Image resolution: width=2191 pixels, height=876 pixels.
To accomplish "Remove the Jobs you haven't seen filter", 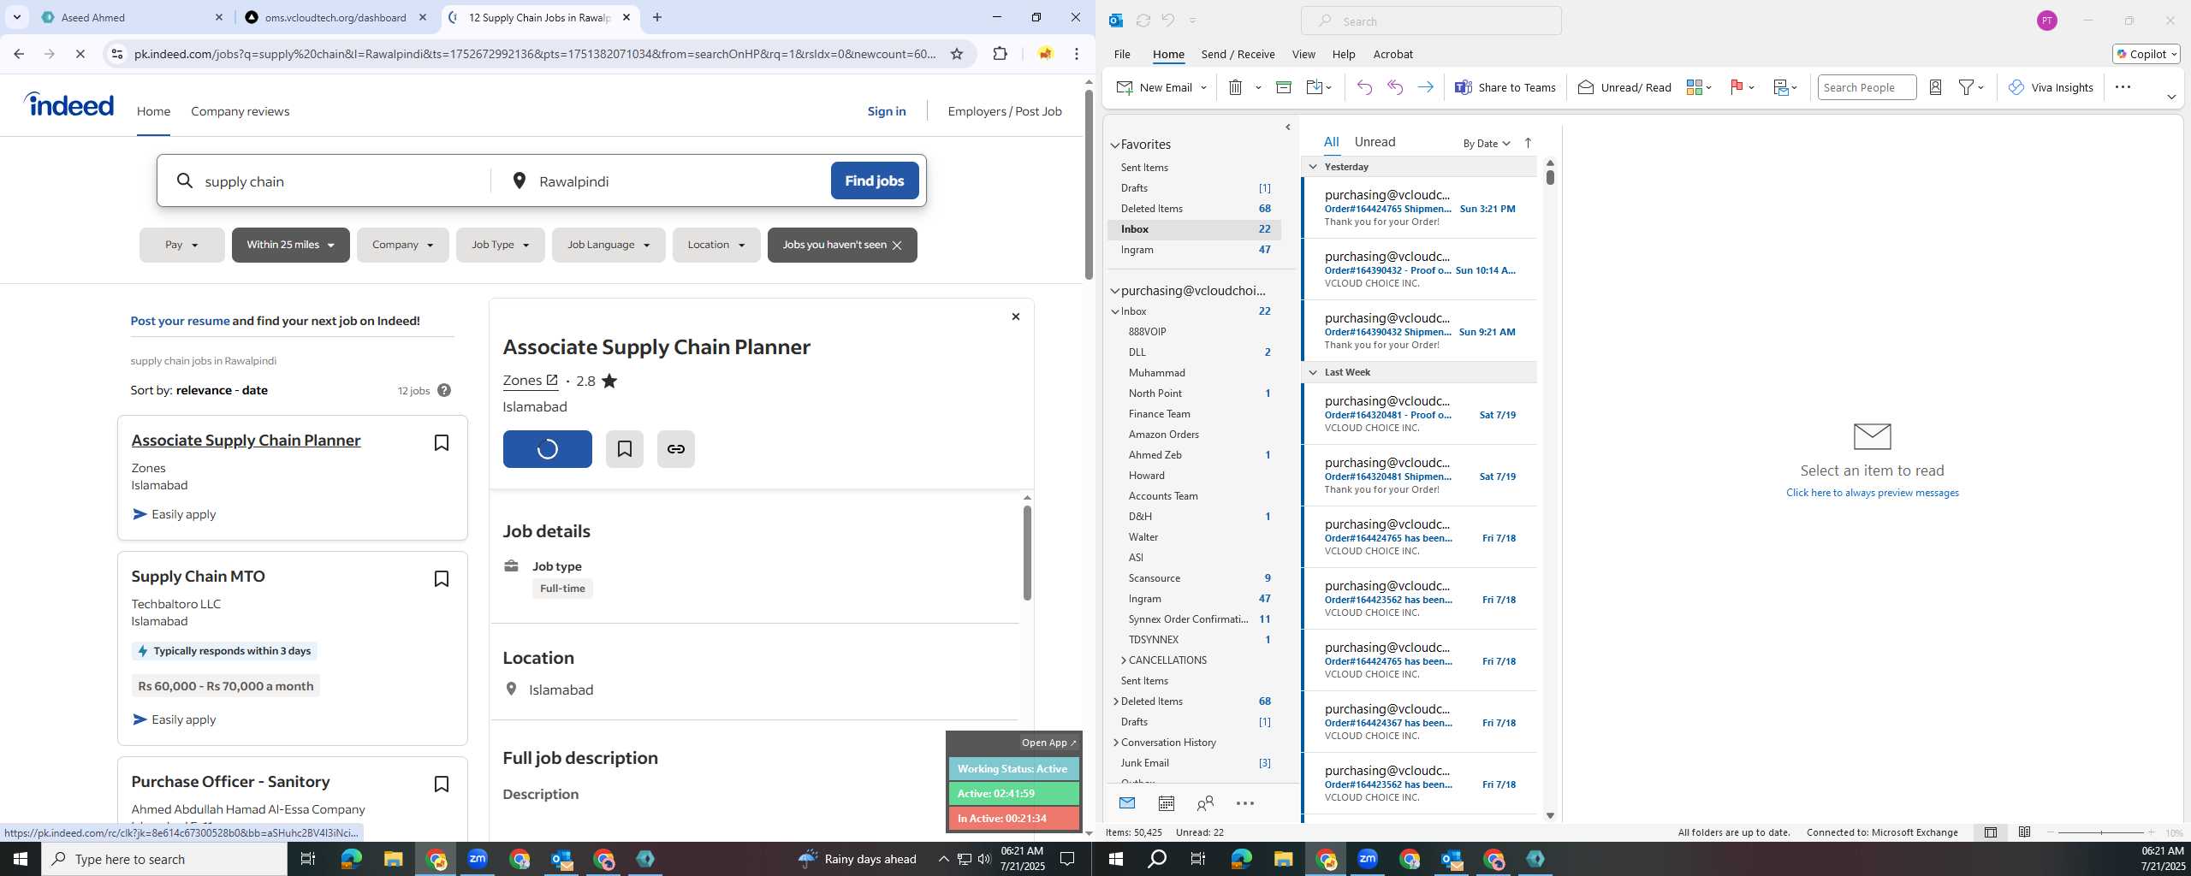I will click(897, 246).
